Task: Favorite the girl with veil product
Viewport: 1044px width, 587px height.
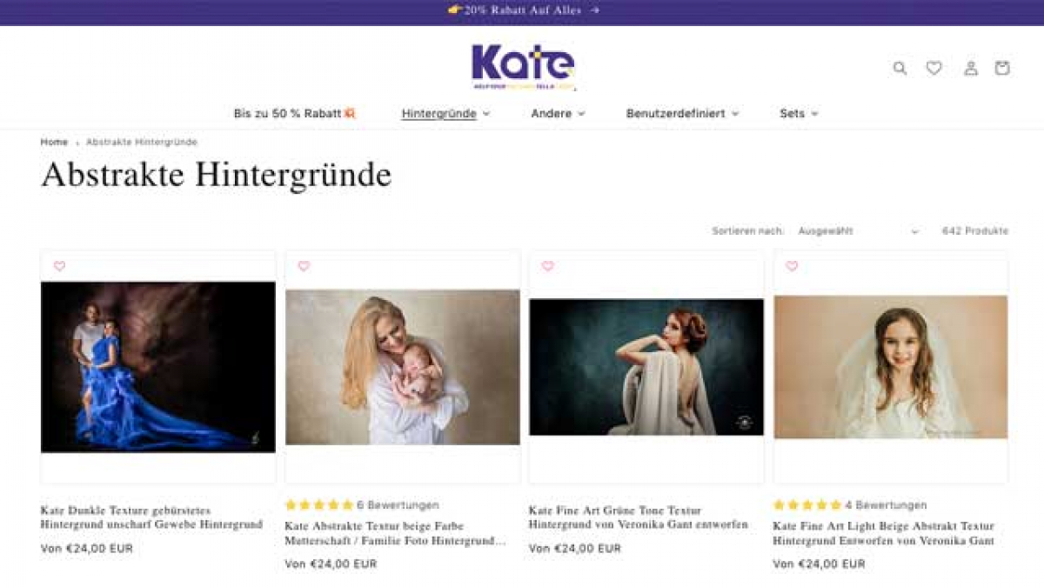Action: coord(792,266)
